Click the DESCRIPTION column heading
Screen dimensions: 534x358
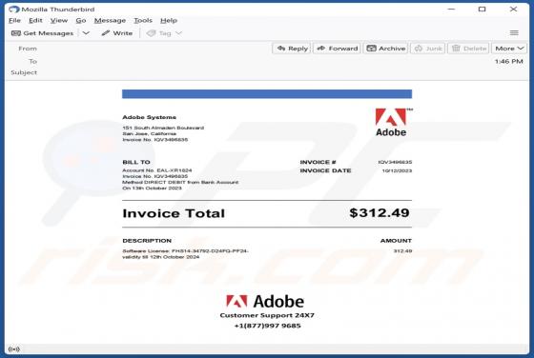pyautogui.click(x=147, y=241)
